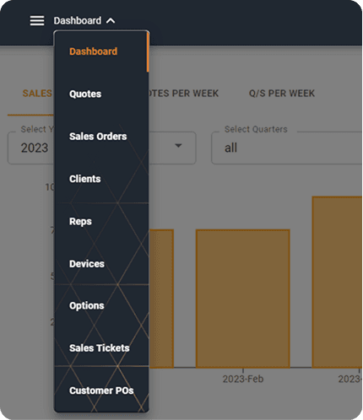Open the Select Quarters combo box
This screenshot has width=363, height=420.
[286, 148]
